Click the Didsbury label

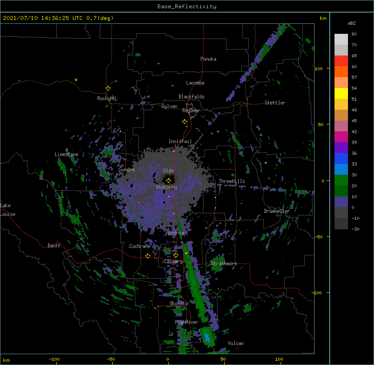[167, 187]
